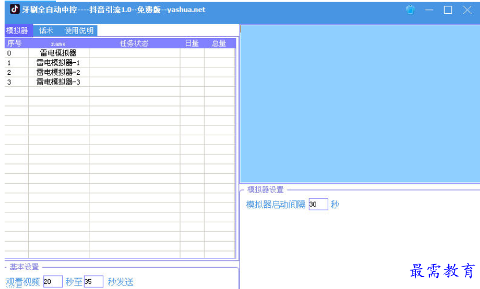Select the name column header

click(x=58, y=44)
